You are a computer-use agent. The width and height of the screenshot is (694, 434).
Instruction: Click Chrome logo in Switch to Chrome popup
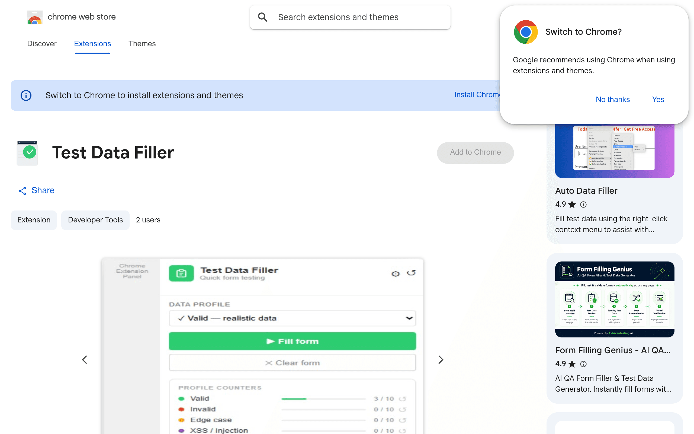(x=526, y=32)
